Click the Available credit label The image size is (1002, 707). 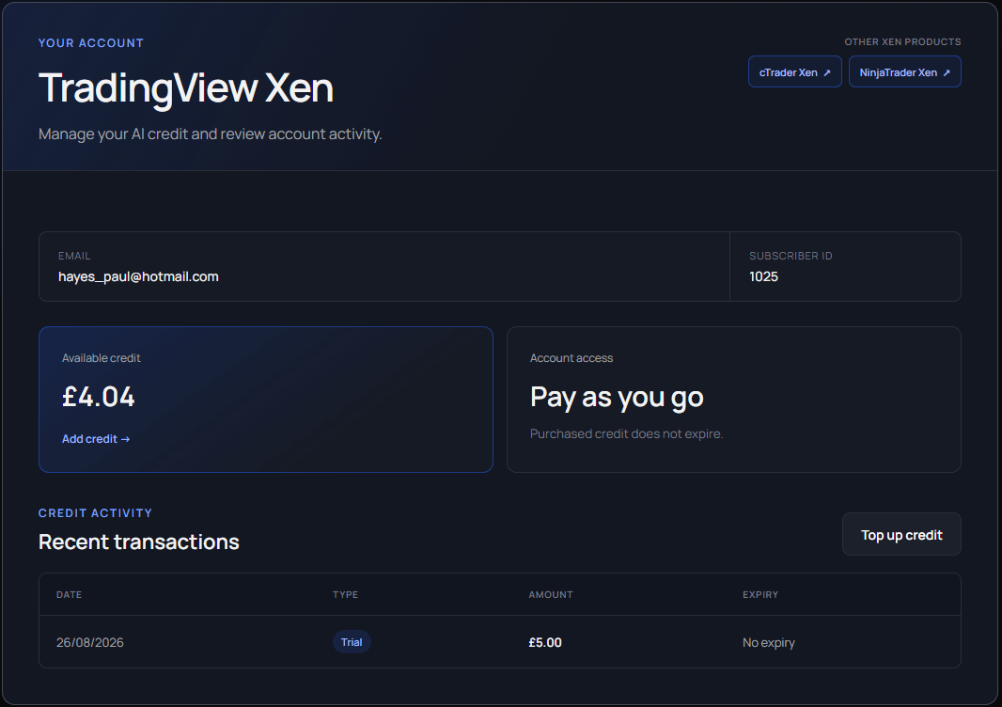[101, 358]
